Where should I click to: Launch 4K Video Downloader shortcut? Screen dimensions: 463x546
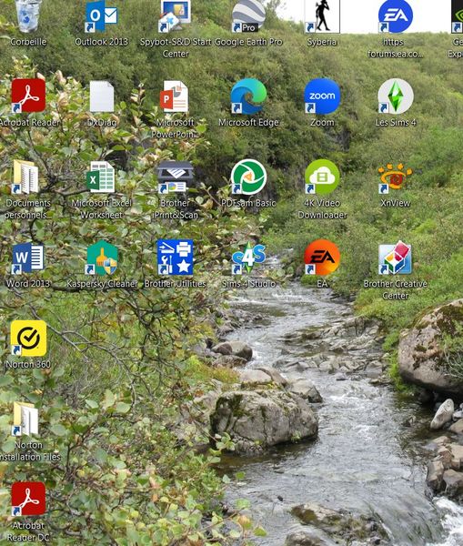pyautogui.click(x=322, y=177)
